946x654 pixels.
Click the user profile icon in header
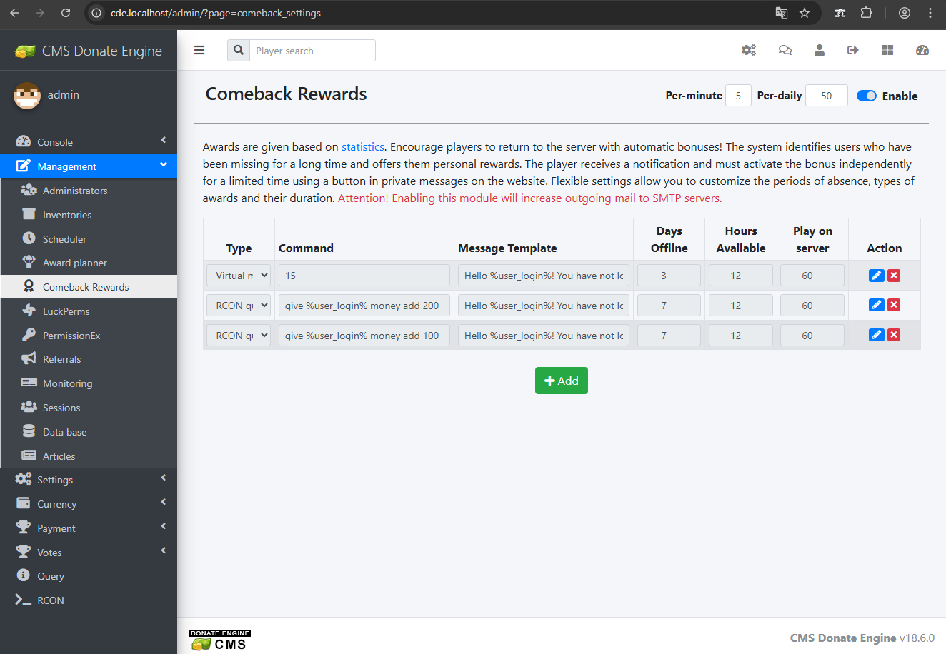tap(820, 50)
